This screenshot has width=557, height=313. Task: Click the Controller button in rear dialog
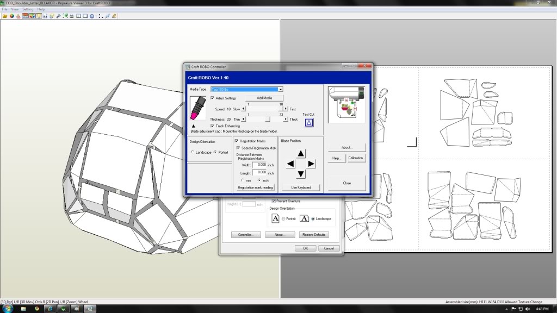point(245,235)
